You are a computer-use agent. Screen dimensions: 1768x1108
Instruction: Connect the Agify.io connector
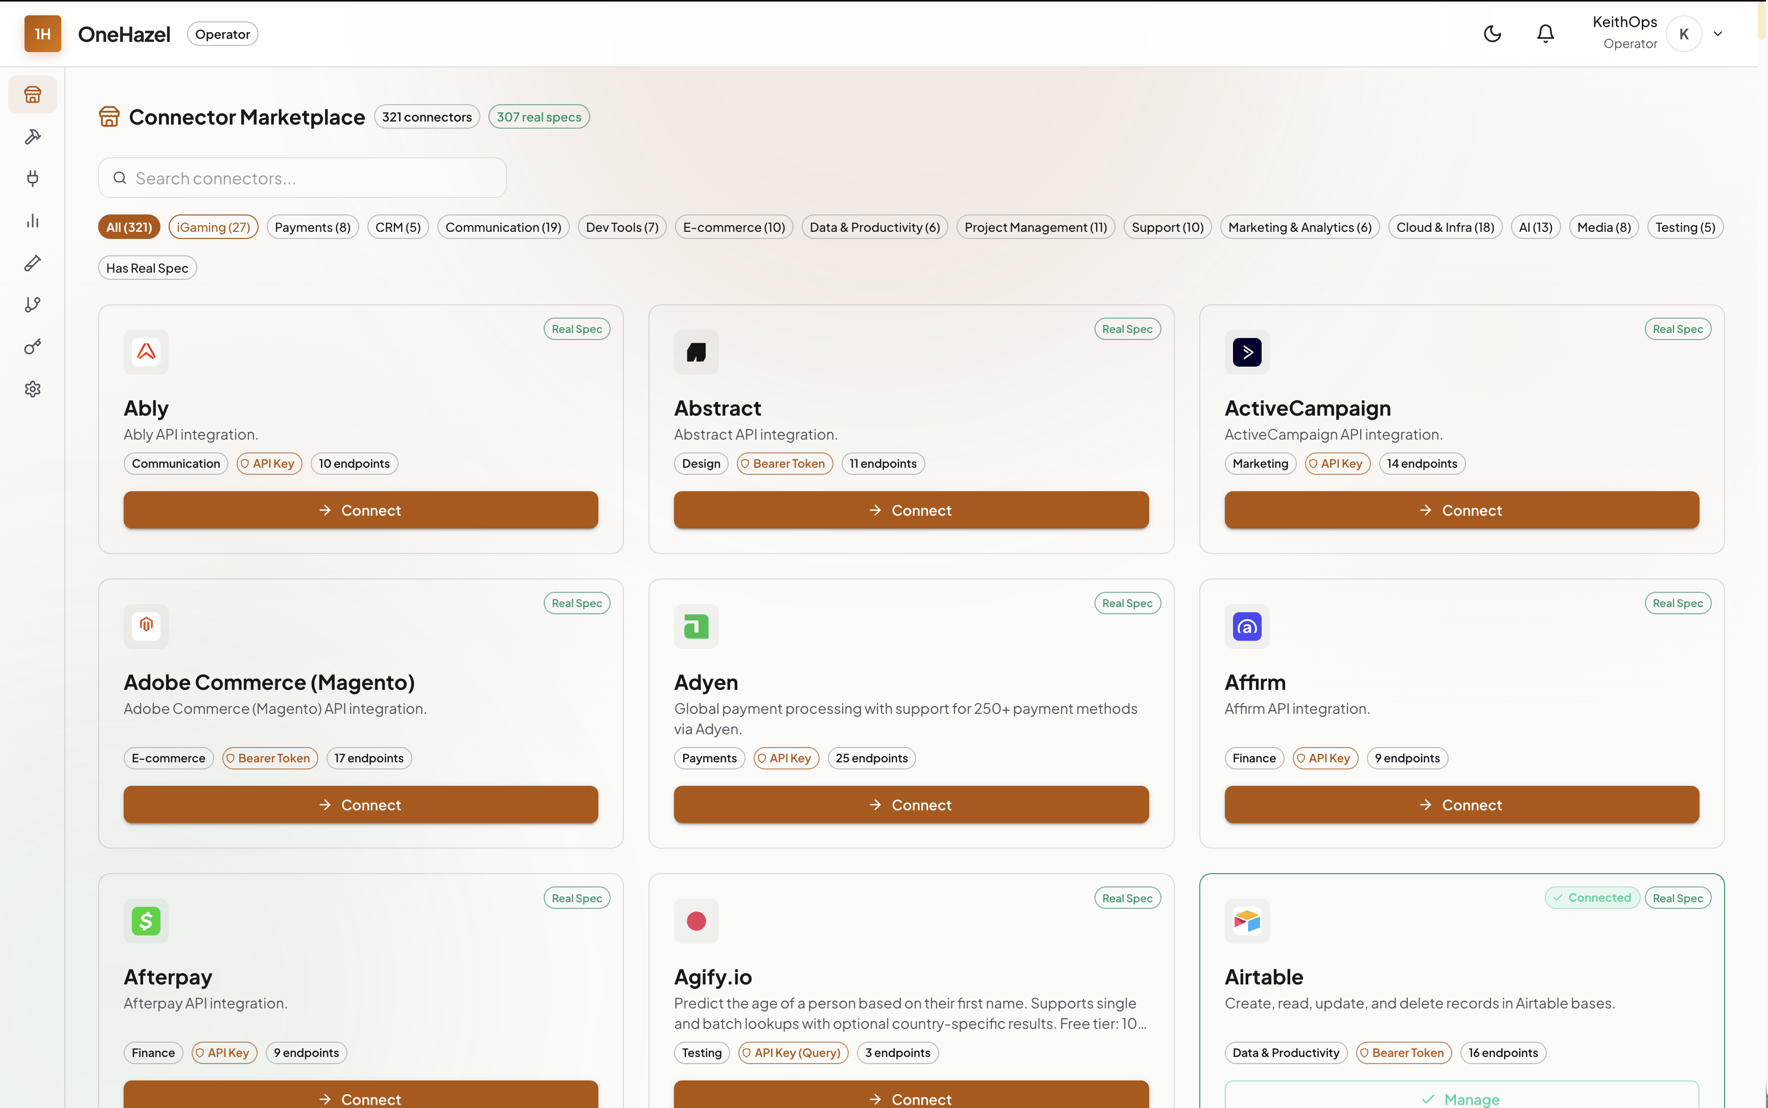911,1095
